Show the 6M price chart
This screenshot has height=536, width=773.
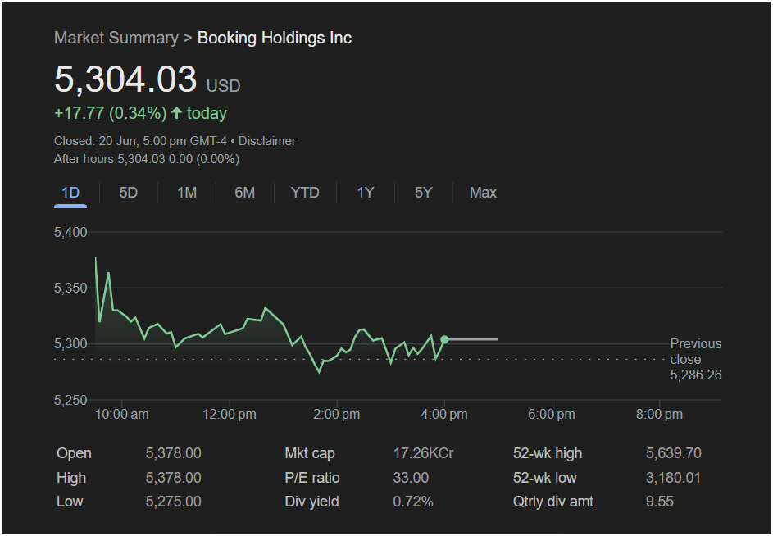pyautogui.click(x=244, y=193)
